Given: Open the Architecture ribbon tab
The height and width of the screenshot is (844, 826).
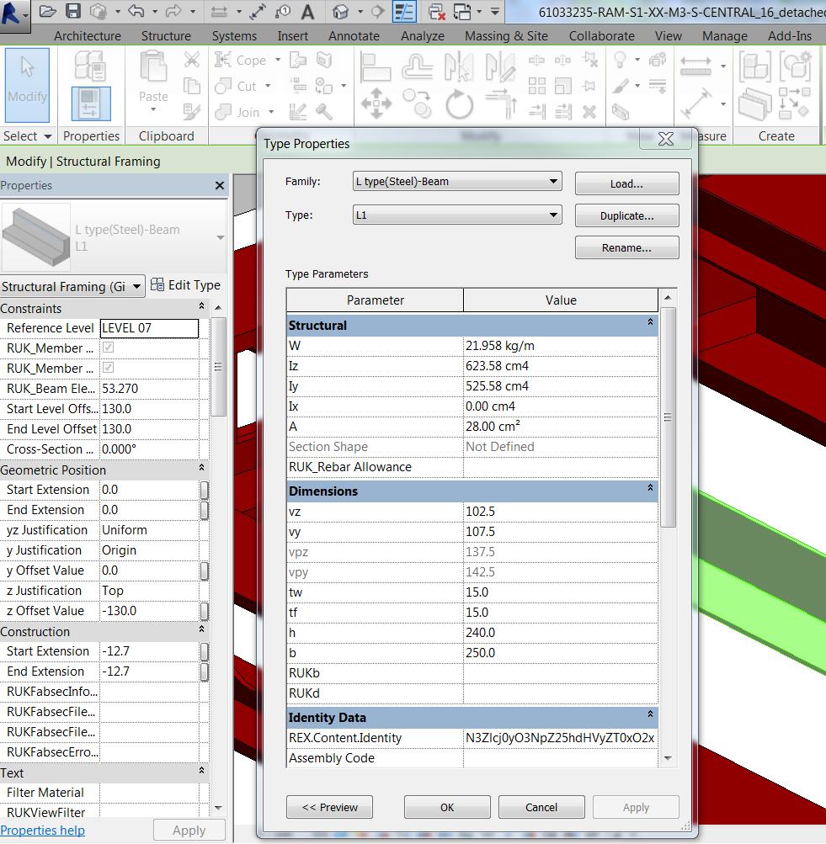Looking at the screenshot, I should coord(88,36).
